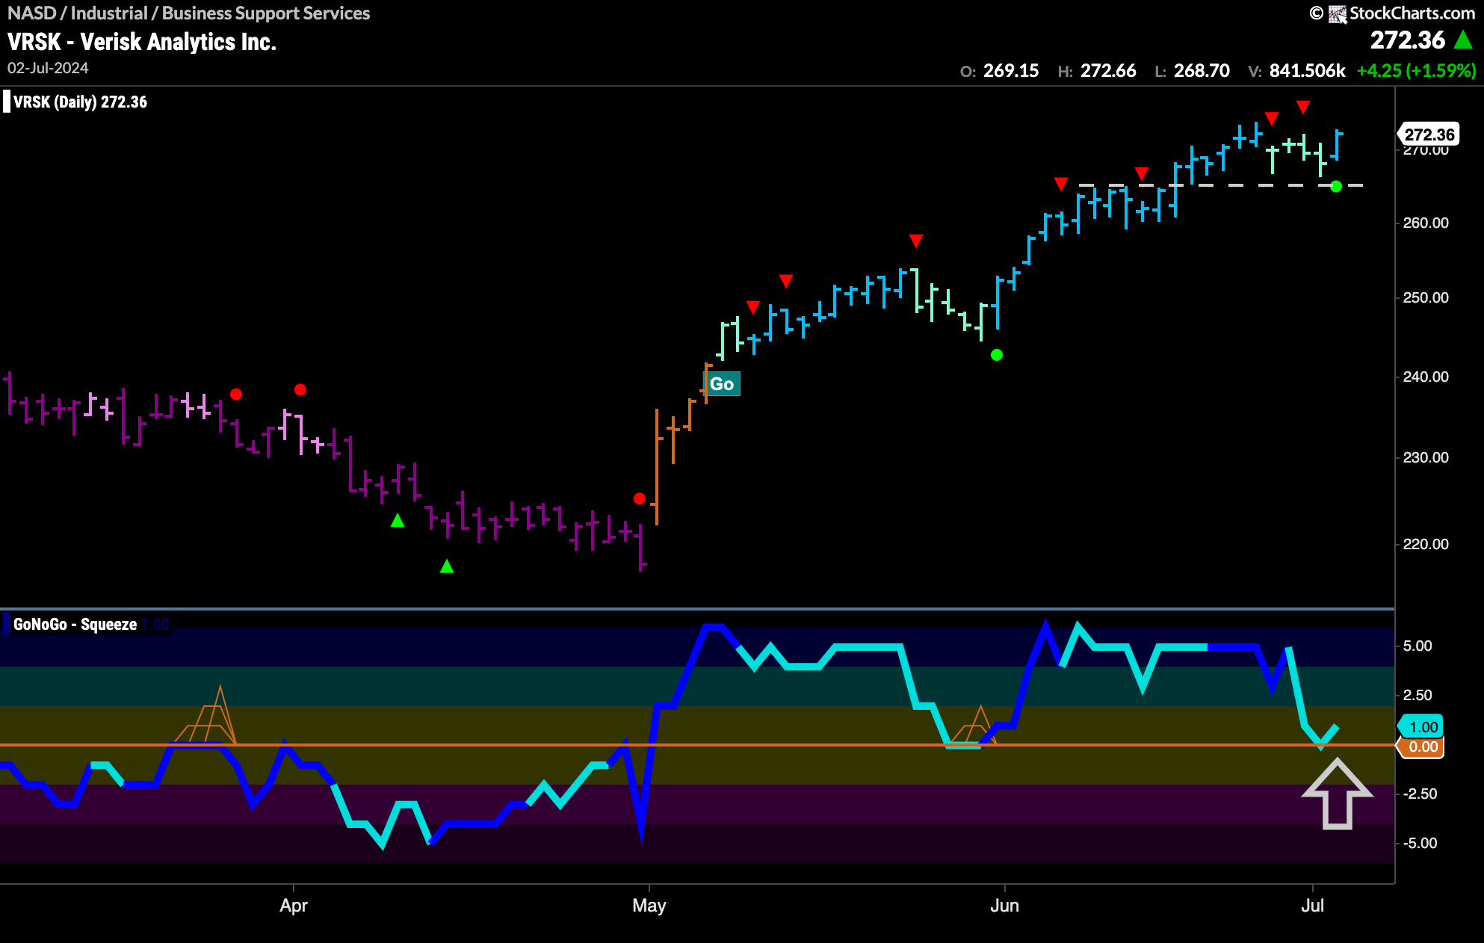Click the 'VRSK (Daily) 272.36' legend label
This screenshot has height=943, width=1484.
pyautogui.click(x=80, y=102)
